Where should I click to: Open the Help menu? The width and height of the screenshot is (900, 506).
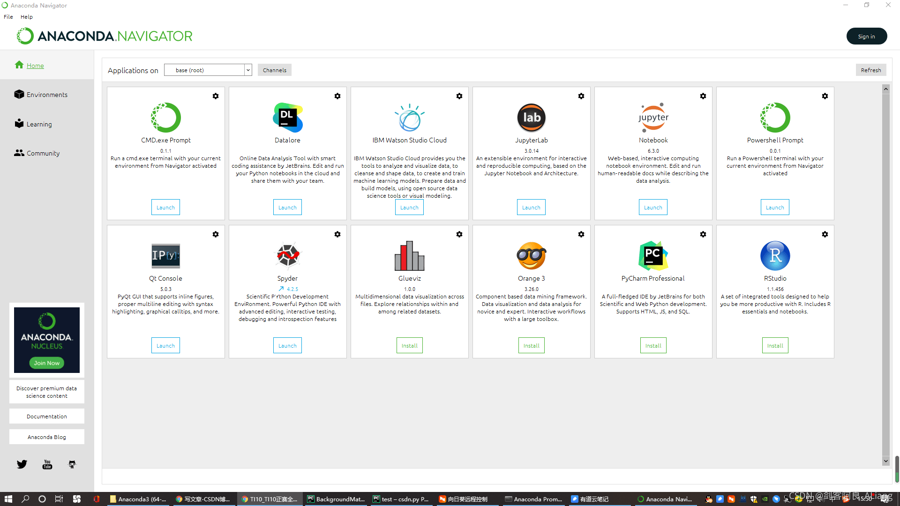[27, 17]
